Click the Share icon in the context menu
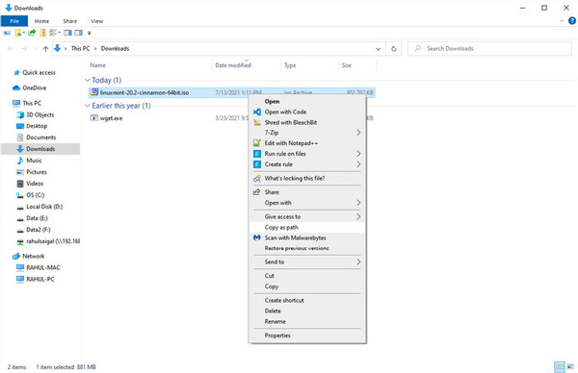Screen dimensions: 578x373 tap(257, 192)
